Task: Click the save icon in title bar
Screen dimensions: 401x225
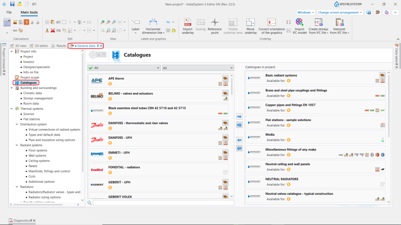Action: 12,4
